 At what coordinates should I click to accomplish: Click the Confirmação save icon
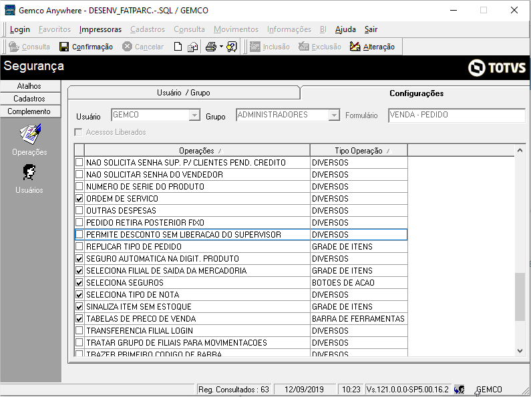tap(64, 47)
